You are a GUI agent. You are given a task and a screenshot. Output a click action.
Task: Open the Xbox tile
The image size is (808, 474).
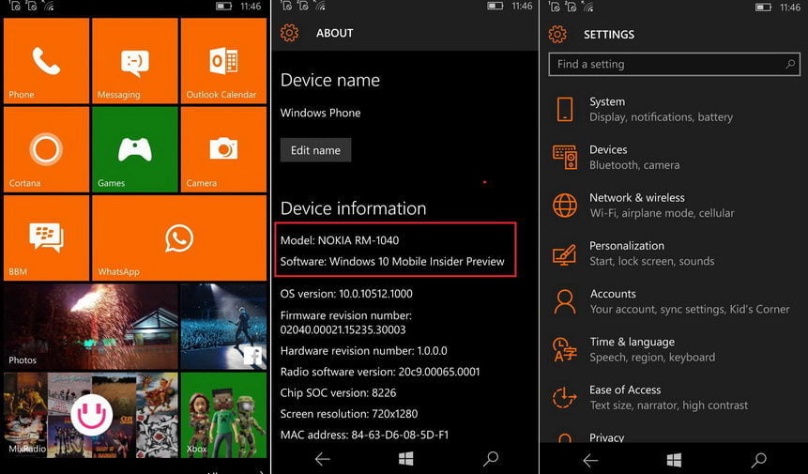coord(223,414)
